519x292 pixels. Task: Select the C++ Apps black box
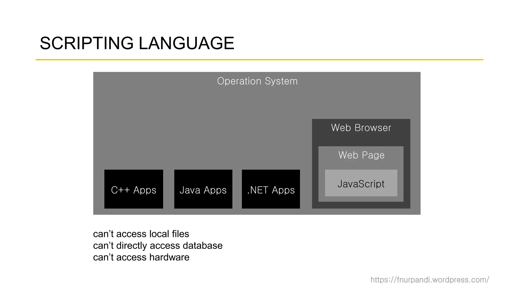[134, 189]
